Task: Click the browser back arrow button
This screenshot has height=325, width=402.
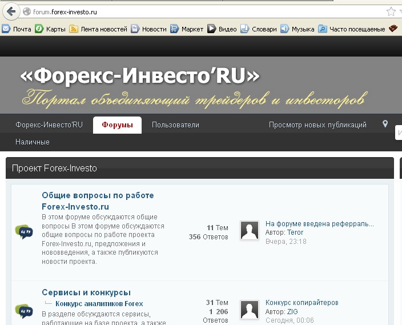Action: click(x=11, y=11)
